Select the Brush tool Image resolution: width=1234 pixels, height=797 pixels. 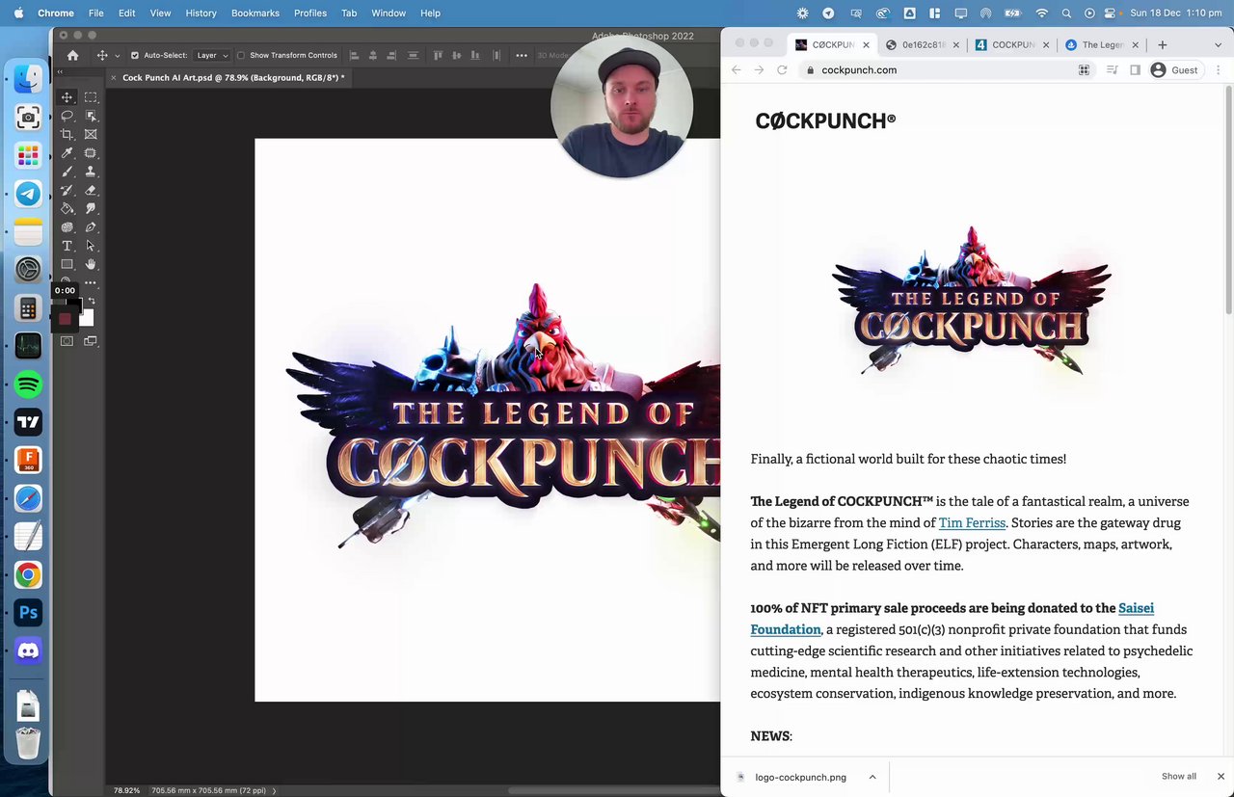[67, 172]
